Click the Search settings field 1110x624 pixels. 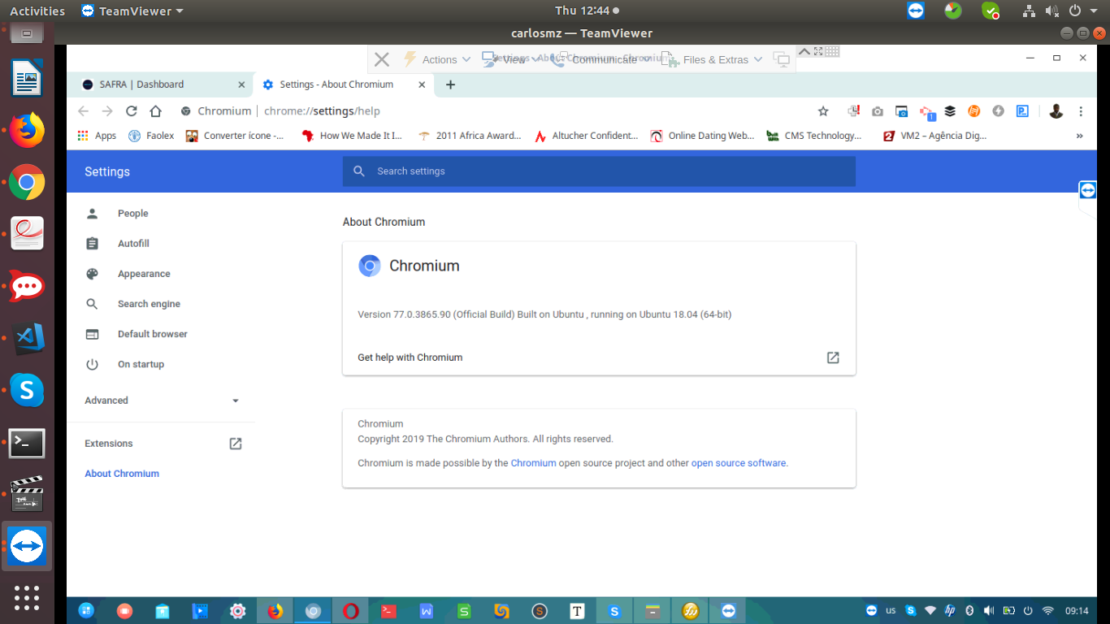pos(598,171)
